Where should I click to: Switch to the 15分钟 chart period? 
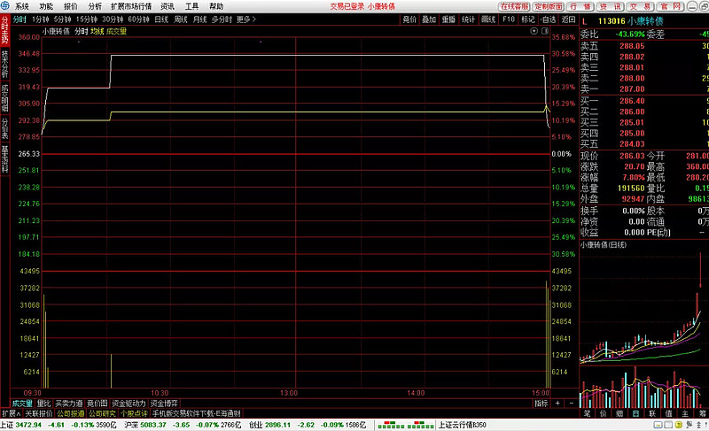click(86, 19)
